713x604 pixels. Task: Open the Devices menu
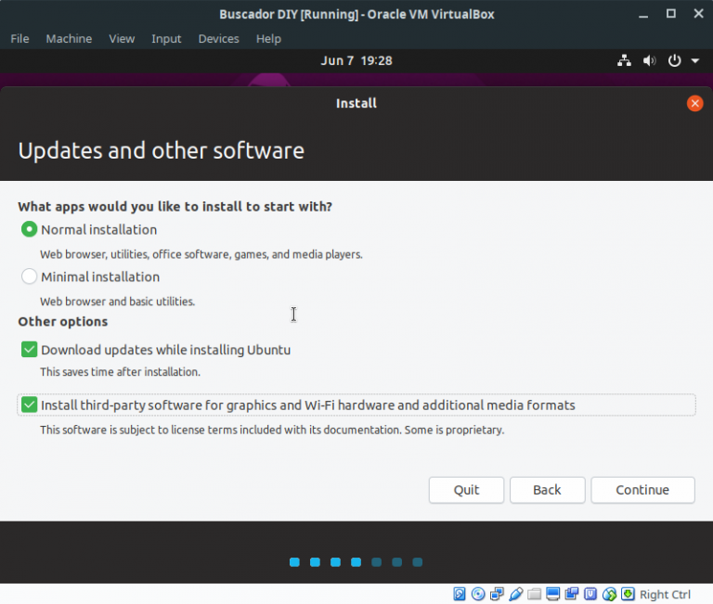point(218,38)
